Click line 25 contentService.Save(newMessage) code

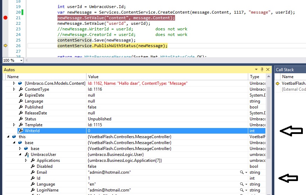click(x=96, y=40)
